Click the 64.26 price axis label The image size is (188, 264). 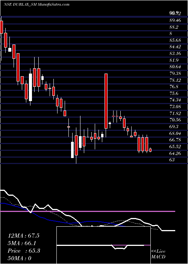coord(175,153)
